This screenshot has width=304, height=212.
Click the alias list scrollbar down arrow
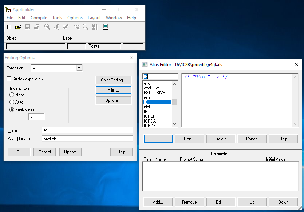point(175,124)
